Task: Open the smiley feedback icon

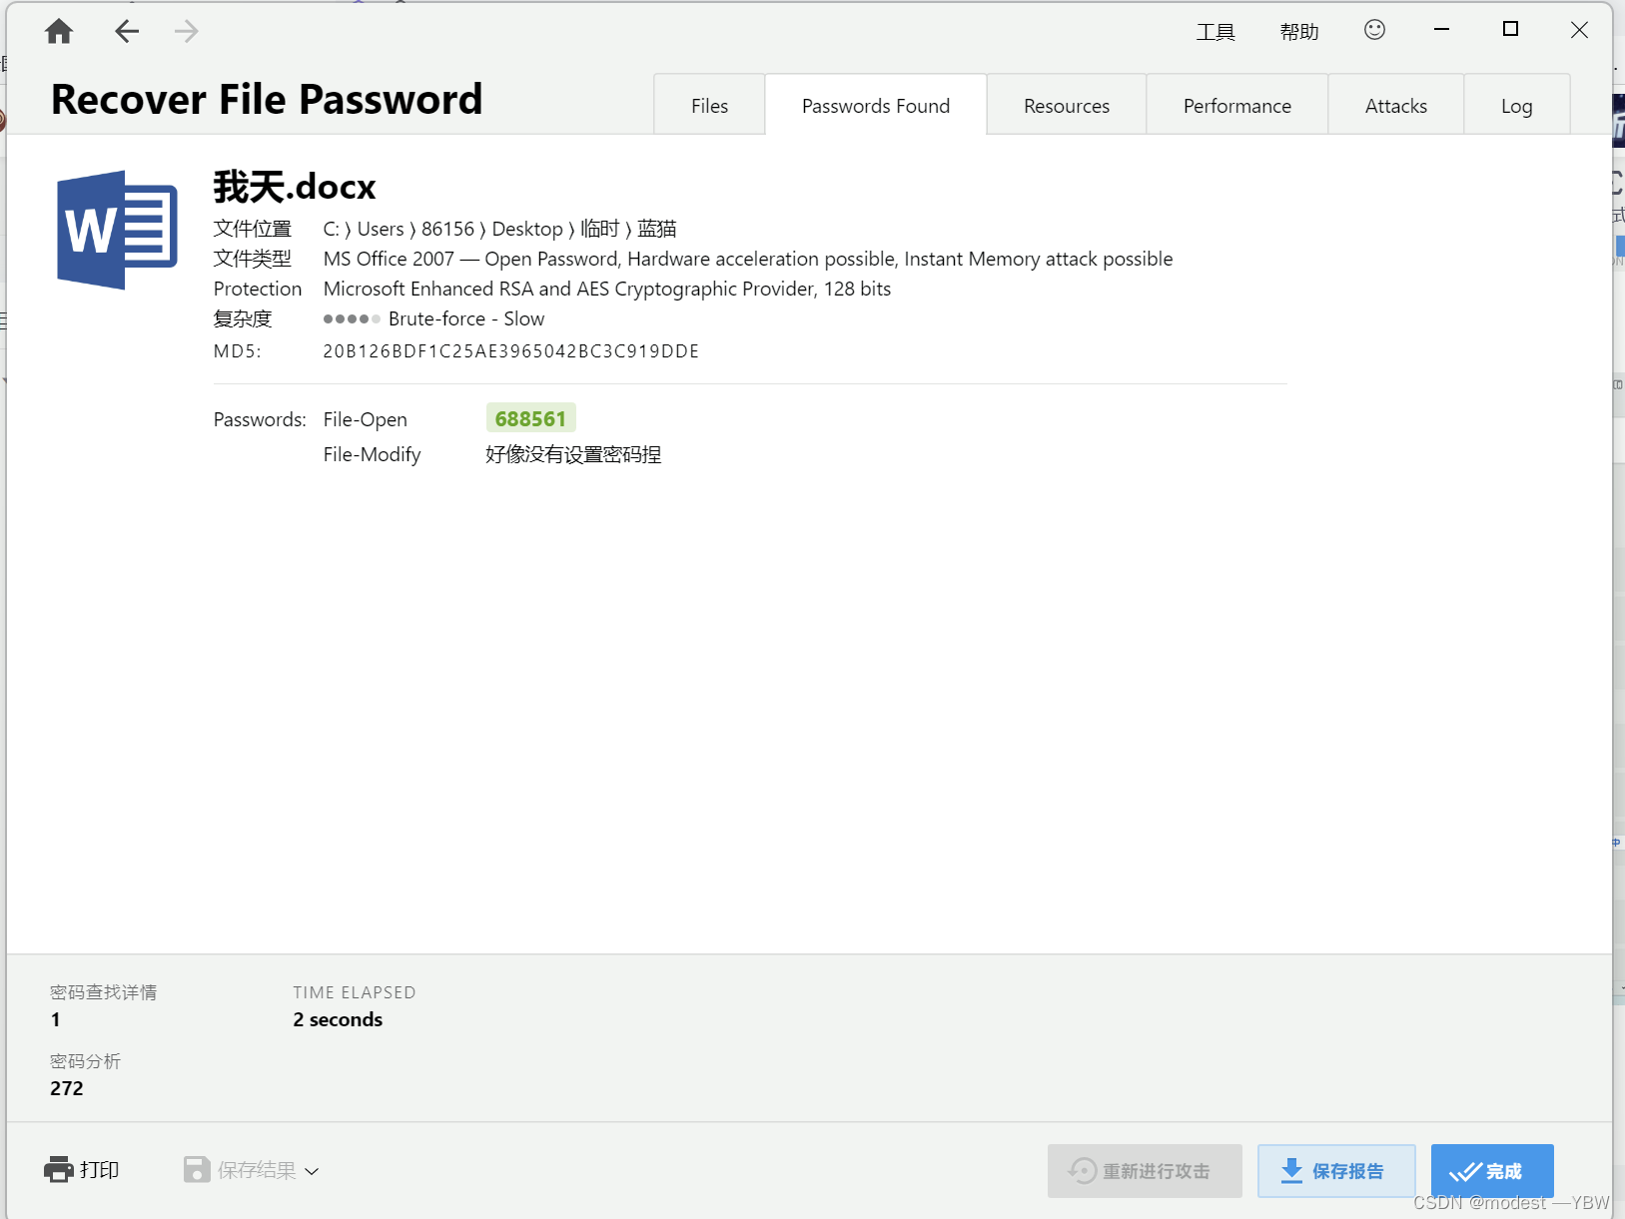Action: point(1374,30)
